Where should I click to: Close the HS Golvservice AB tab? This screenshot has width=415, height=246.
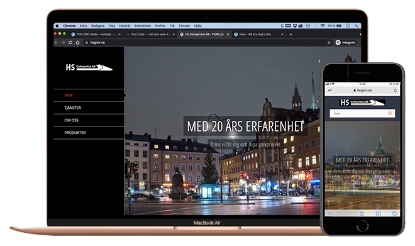228,35
